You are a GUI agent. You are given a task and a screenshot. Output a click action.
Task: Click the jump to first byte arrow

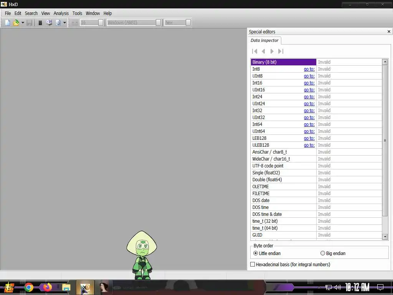click(x=255, y=51)
